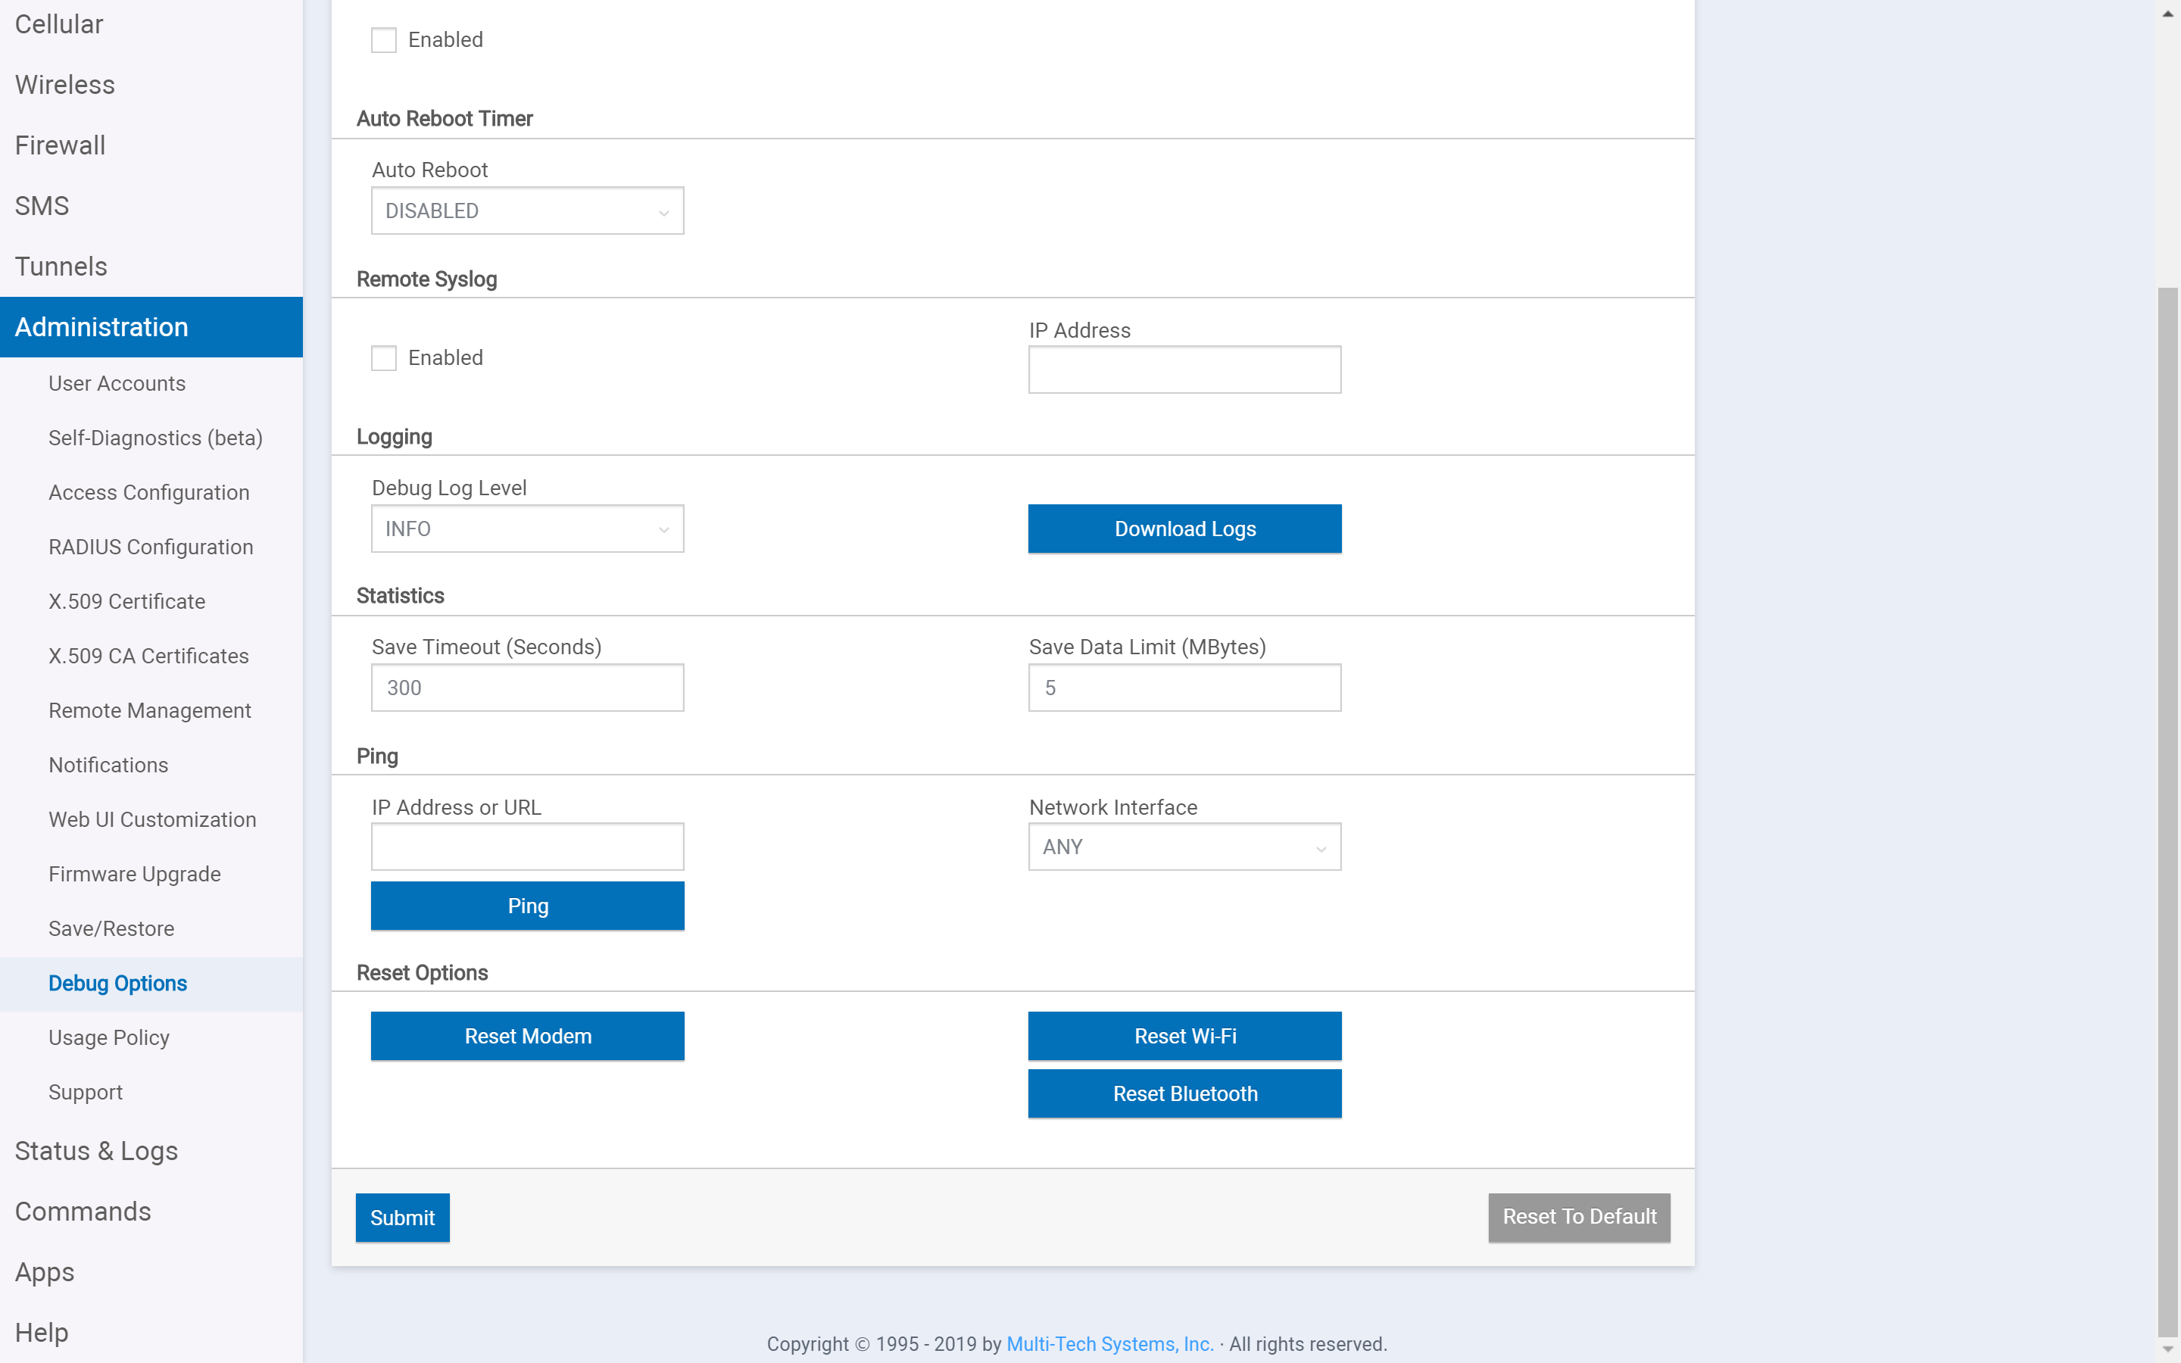Open the Multi-Tech Systems website link
The width and height of the screenshot is (2181, 1363).
click(1109, 1343)
